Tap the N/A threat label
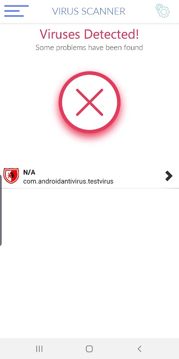 (29, 172)
